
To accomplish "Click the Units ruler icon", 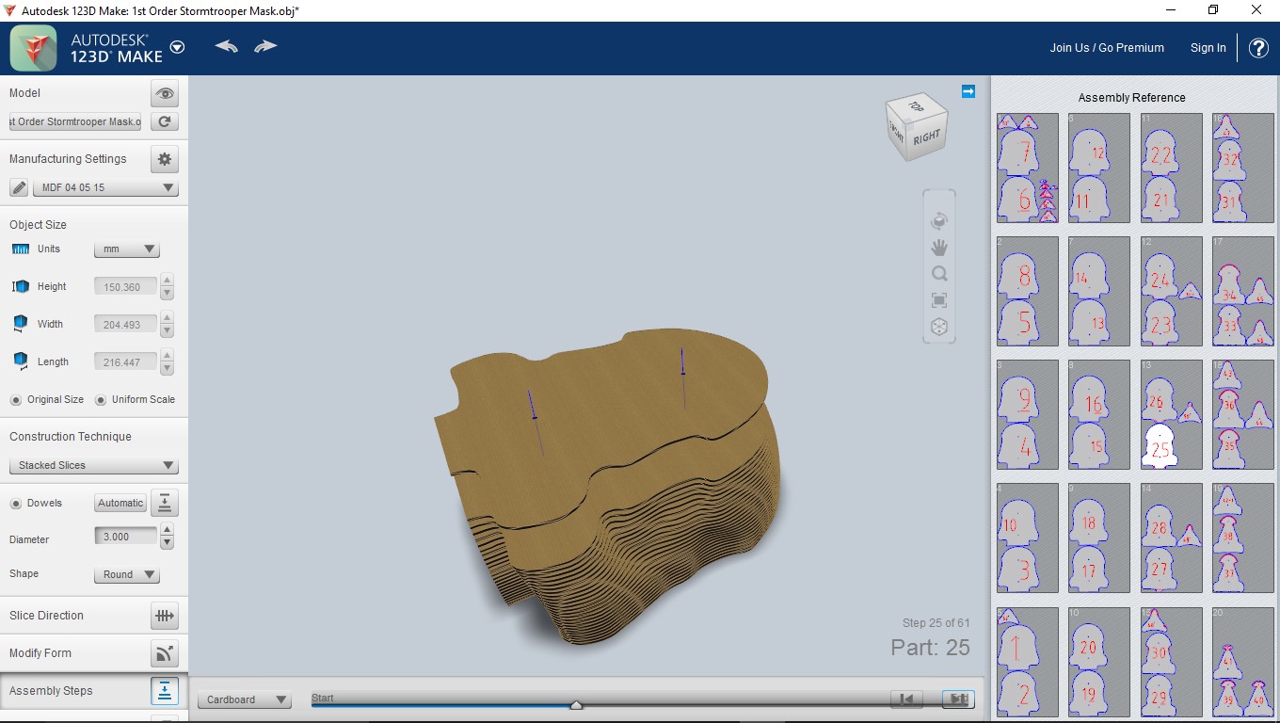I will coord(21,249).
